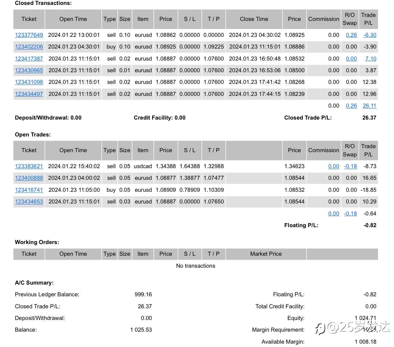Open the usdcad ticket 123383621

pos(29,166)
